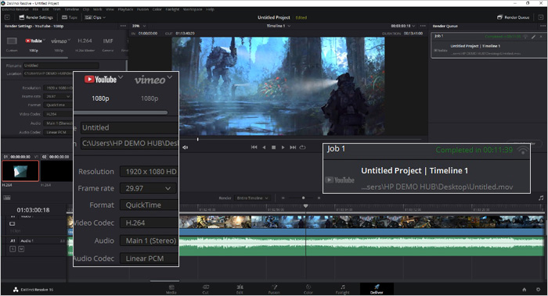The width and height of the screenshot is (548, 296).
Task: Select the Custom render preset
Action: pyautogui.click(x=12, y=45)
